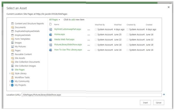Screen dimensions: 174x111
Task: Click the Site Collection Documents icon
Action: 12,62
